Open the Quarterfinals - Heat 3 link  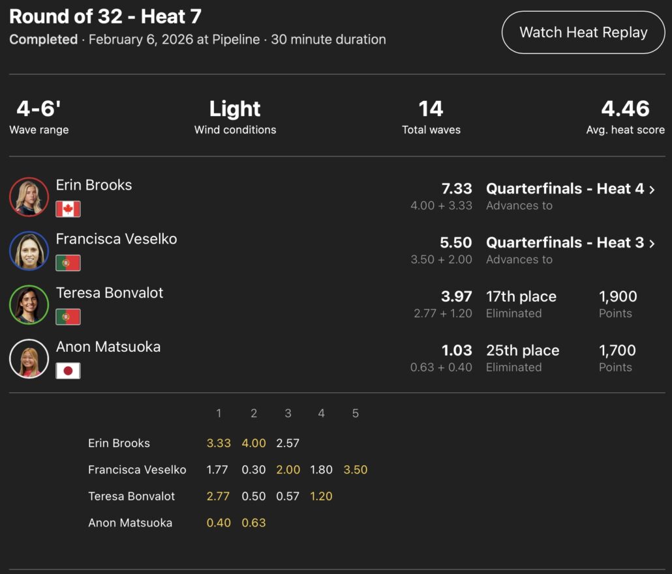pyautogui.click(x=564, y=243)
